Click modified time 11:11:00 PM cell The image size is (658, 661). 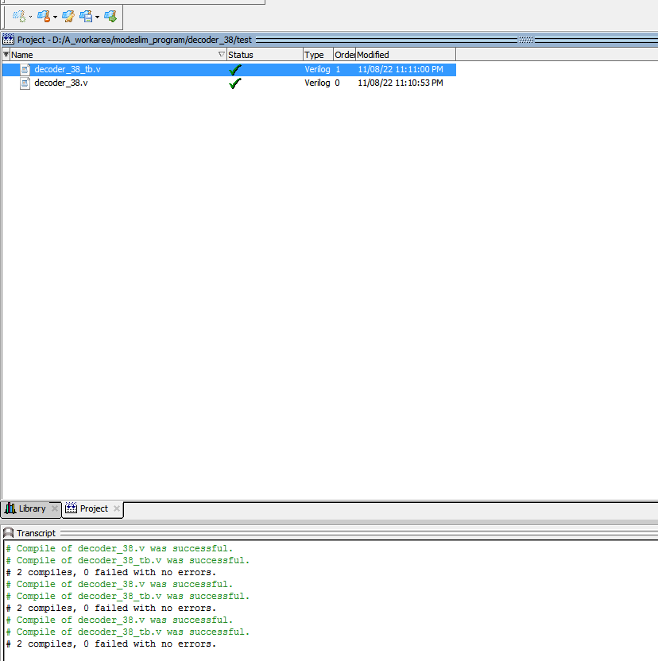click(401, 70)
